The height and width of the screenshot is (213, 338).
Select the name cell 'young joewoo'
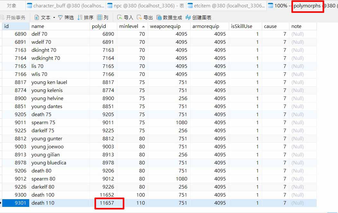point(59,146)
